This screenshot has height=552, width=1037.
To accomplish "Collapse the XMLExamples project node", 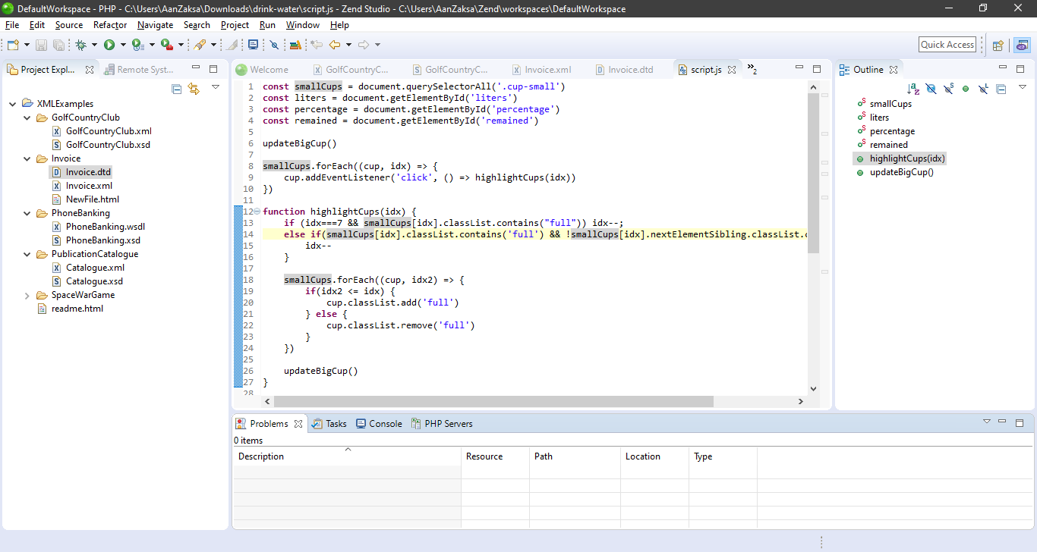I will click(13, 104).
